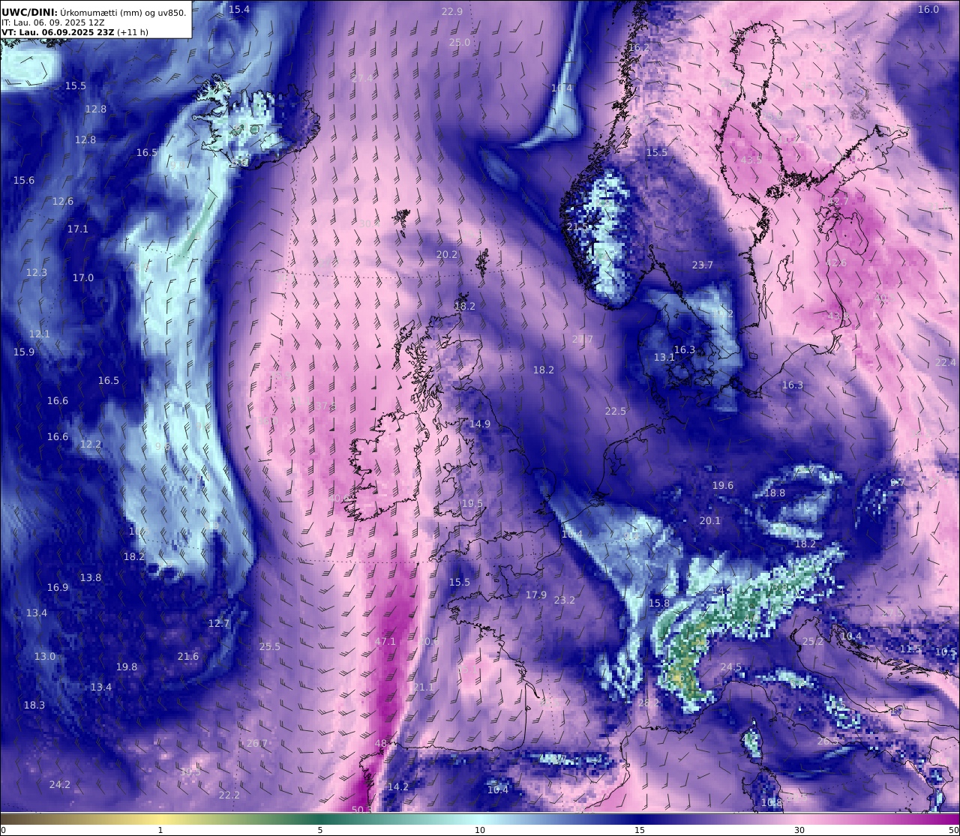Image resolution: width=960 pixels, height=836 pixels.
Task: Click the '12.7' value label
Action: point(219,623)
